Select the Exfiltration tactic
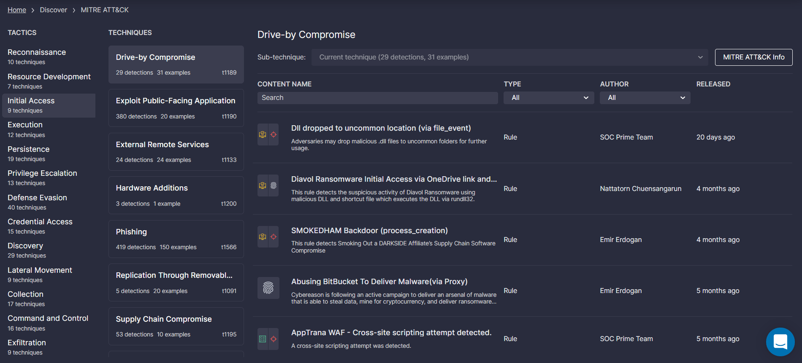802x363 pixels. [x=49, y=347]
